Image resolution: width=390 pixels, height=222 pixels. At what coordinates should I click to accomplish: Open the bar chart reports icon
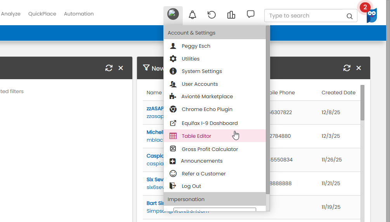point(231,15)
